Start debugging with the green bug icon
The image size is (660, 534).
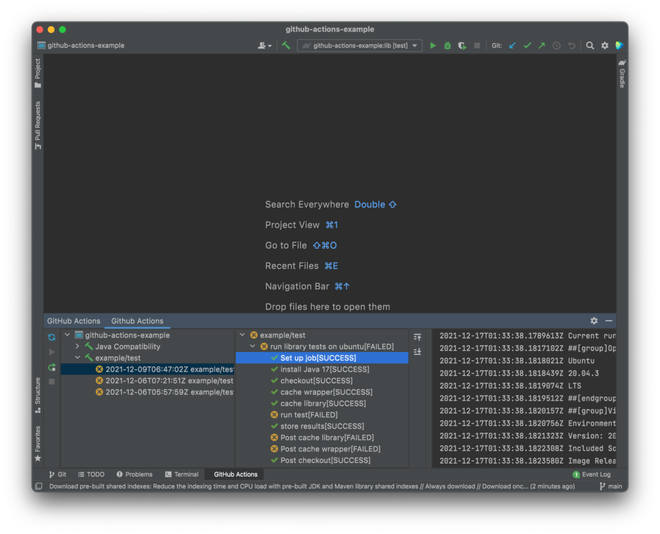447,46
